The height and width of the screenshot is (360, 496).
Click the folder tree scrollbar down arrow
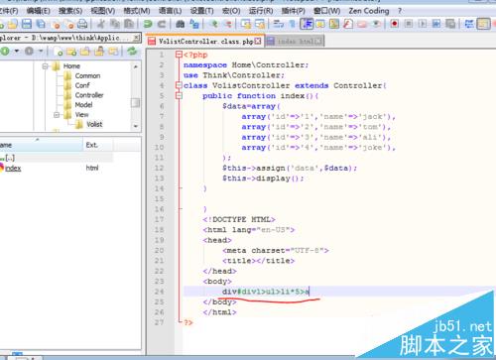click(135, 126)
